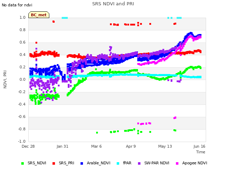This screenshot has height=170, width=227.
Task: Click the 'May 13' x-axis tick label
Action: 165,146
